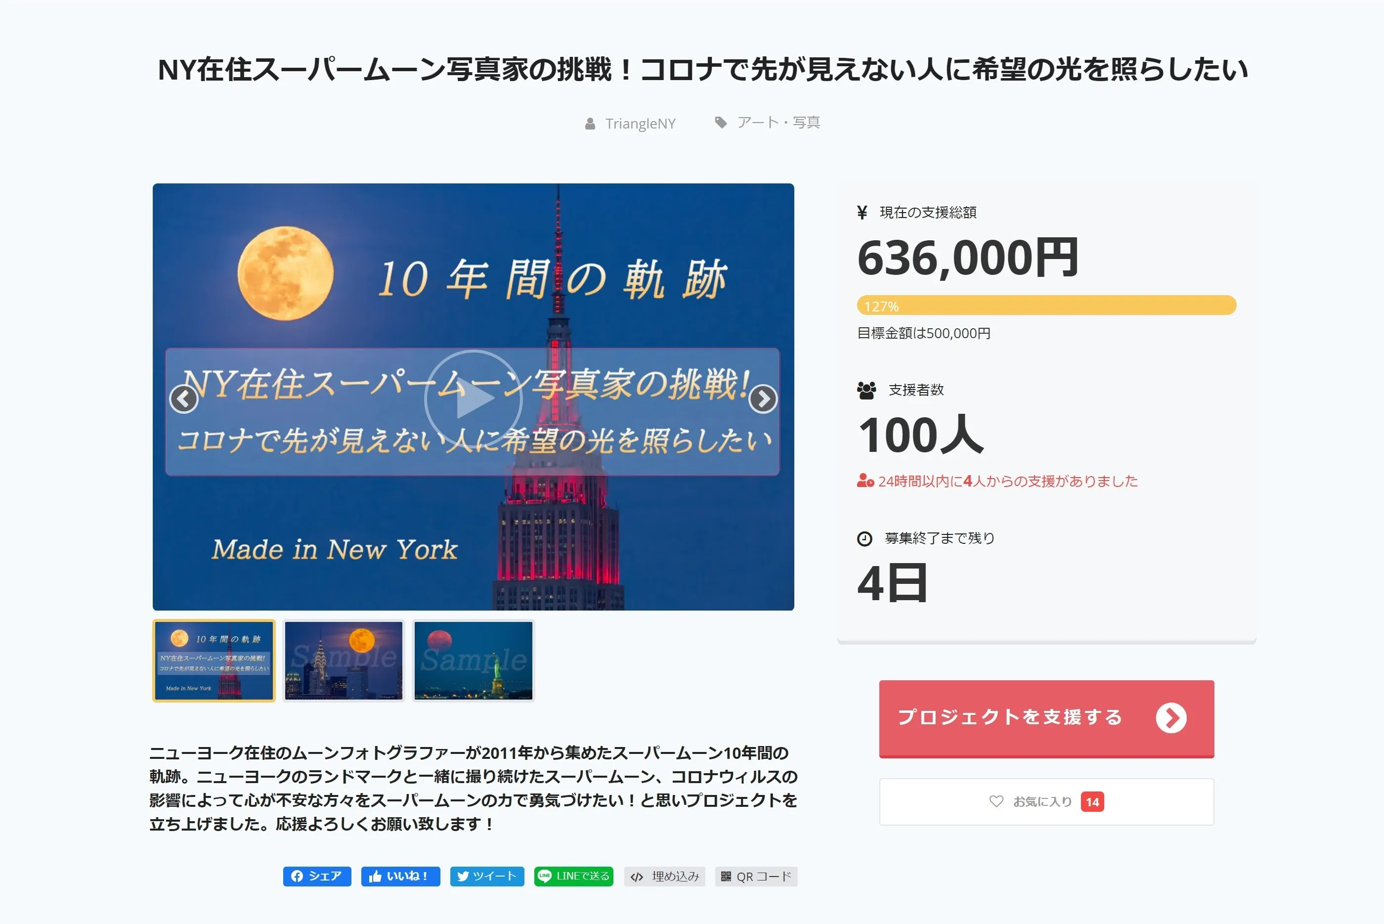The image size is (1384, 924).
Task: Tweet the project via ツイート
Action: (487, 876)
